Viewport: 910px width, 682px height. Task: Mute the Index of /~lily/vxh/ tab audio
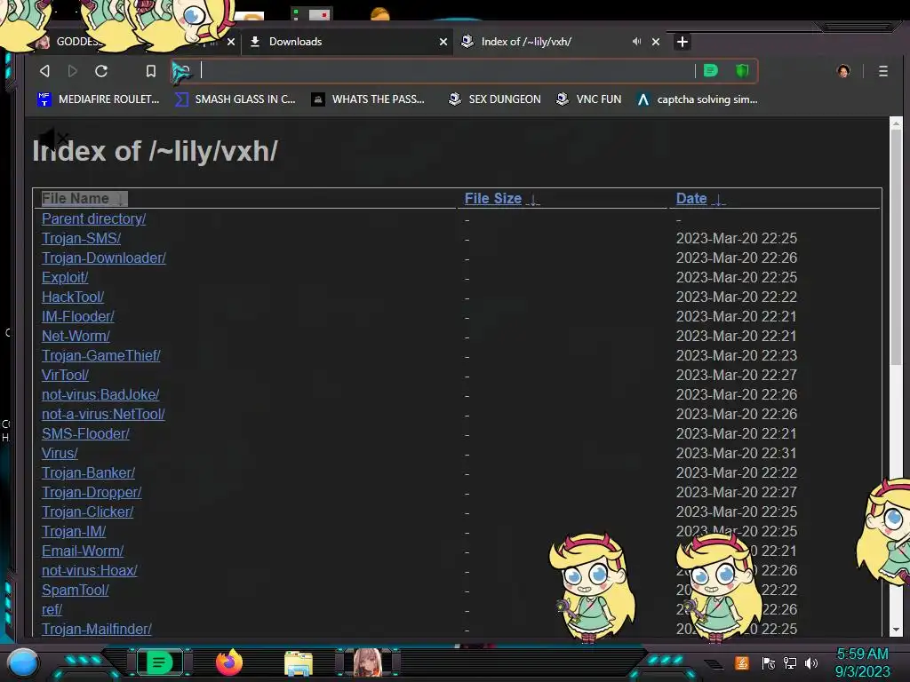coord(636,42)
